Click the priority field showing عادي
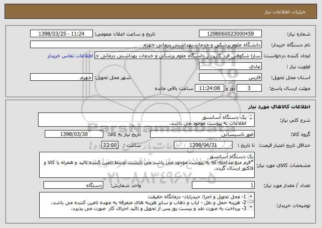 click(x=230, y=67)
